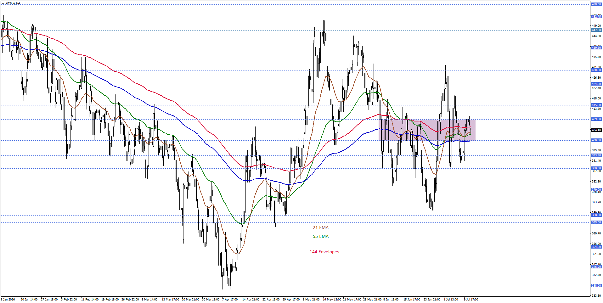Image resolution: width=603 pixels, height=303 pixels.
Task: Click the 29 May 21:00 time axis label
Action: coord(372,300)
